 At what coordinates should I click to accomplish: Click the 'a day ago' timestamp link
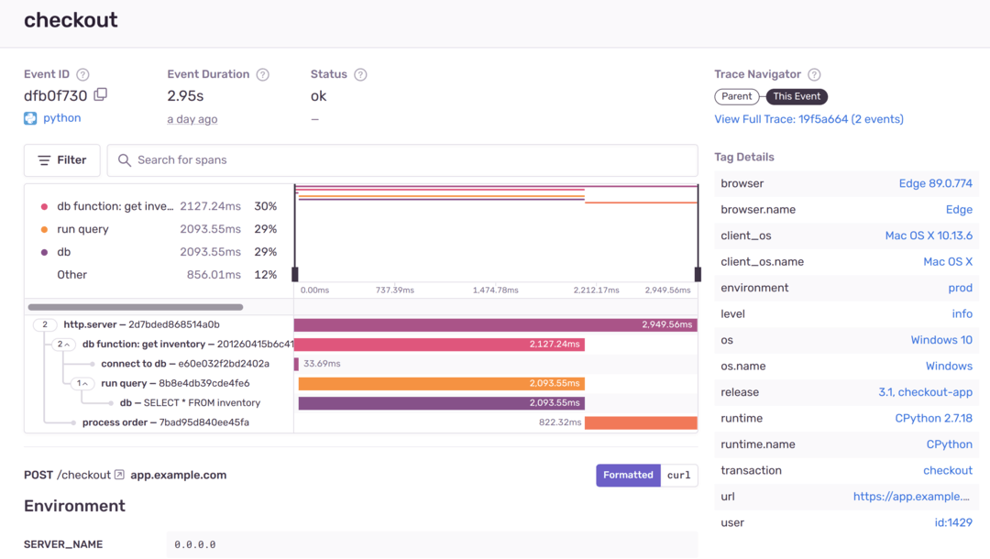(192, 118)
